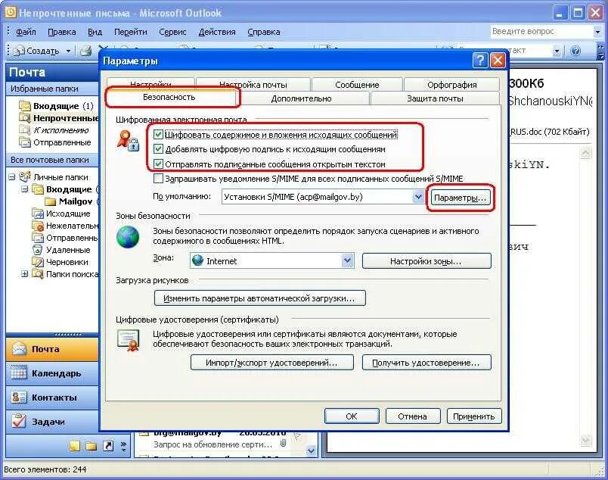Toggle Шифровать содержимое и вложения checkbox
The width and height of the screenshot is (608, 480).
coord(158,134)
